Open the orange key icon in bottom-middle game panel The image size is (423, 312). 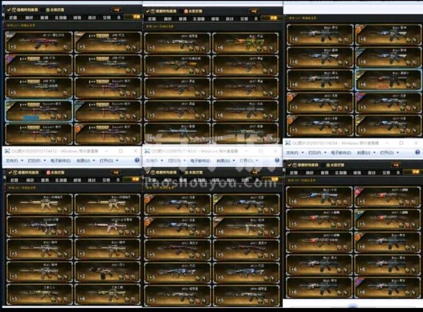255,172
